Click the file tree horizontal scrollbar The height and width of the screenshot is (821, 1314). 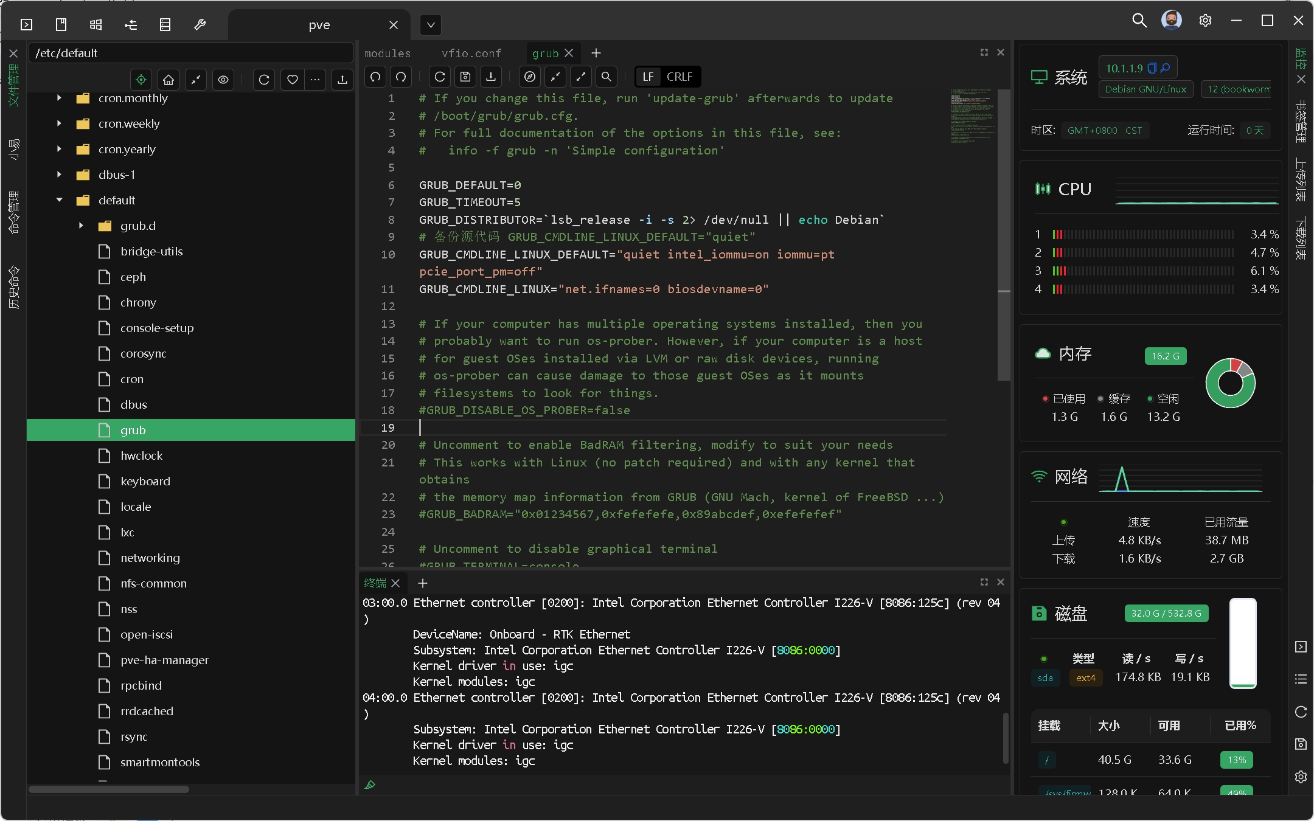pos(109,789)
